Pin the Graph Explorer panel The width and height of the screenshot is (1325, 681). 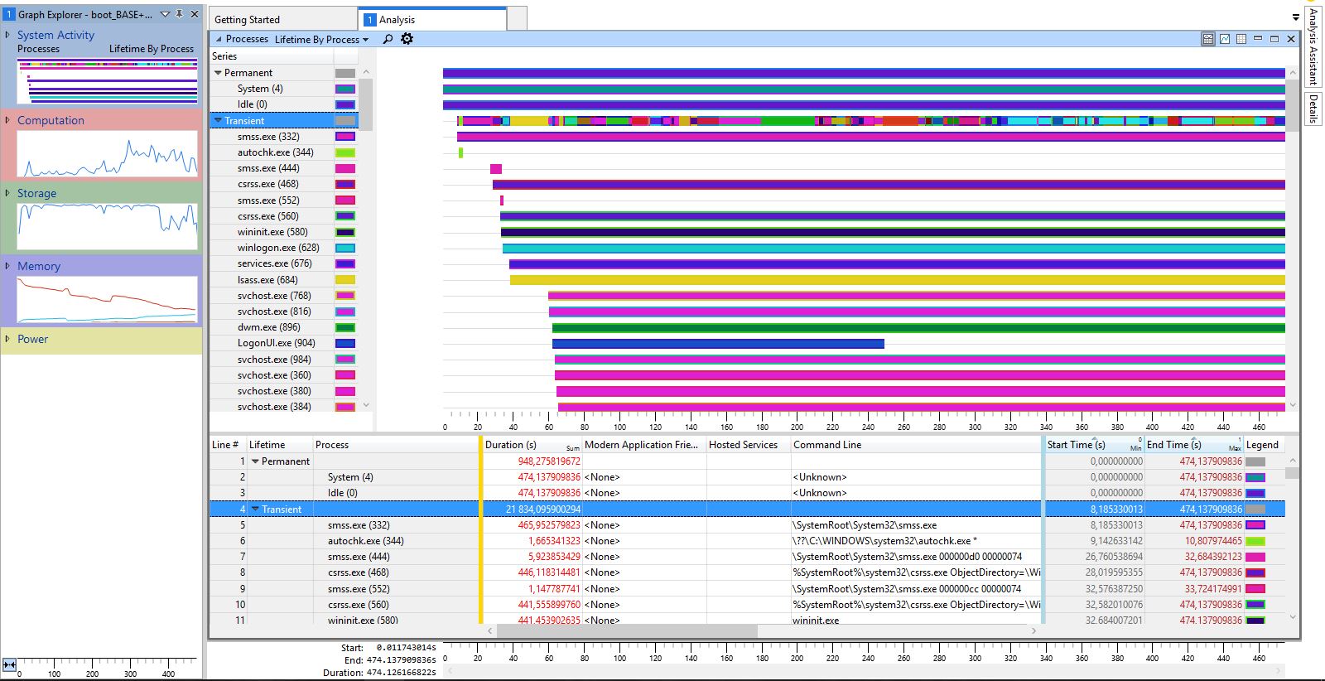coord(180,14)
